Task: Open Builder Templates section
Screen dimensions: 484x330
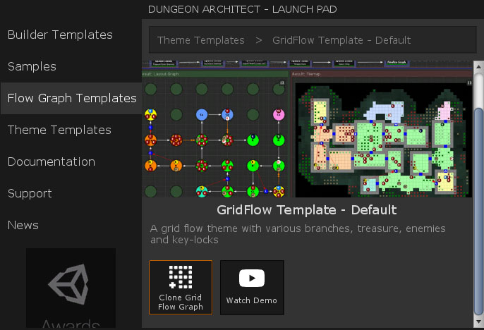Action: click(60, 35)
